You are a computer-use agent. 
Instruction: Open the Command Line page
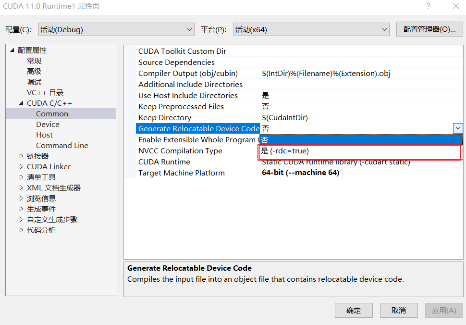(x=62, y=145)
